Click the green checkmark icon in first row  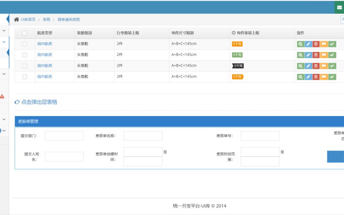tap(332, 44)
